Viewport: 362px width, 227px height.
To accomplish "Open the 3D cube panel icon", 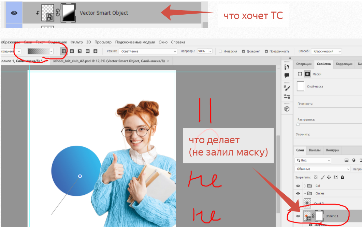I will (x=287, y=109).
